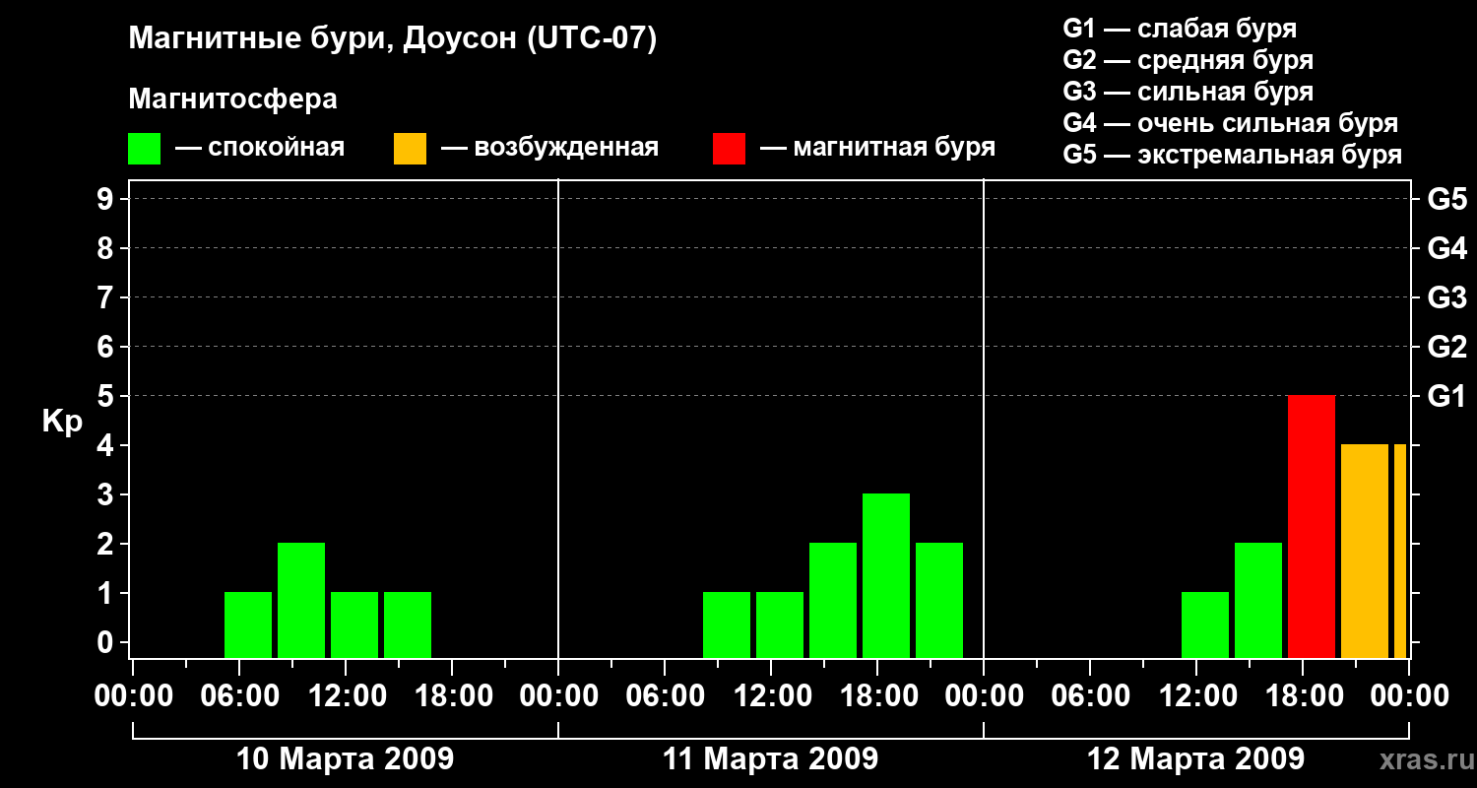The height and width of the screenshot is (788, 1477).
Task: Click the 'G4' label on the right axis
Action: click(x=1447, y=248)
